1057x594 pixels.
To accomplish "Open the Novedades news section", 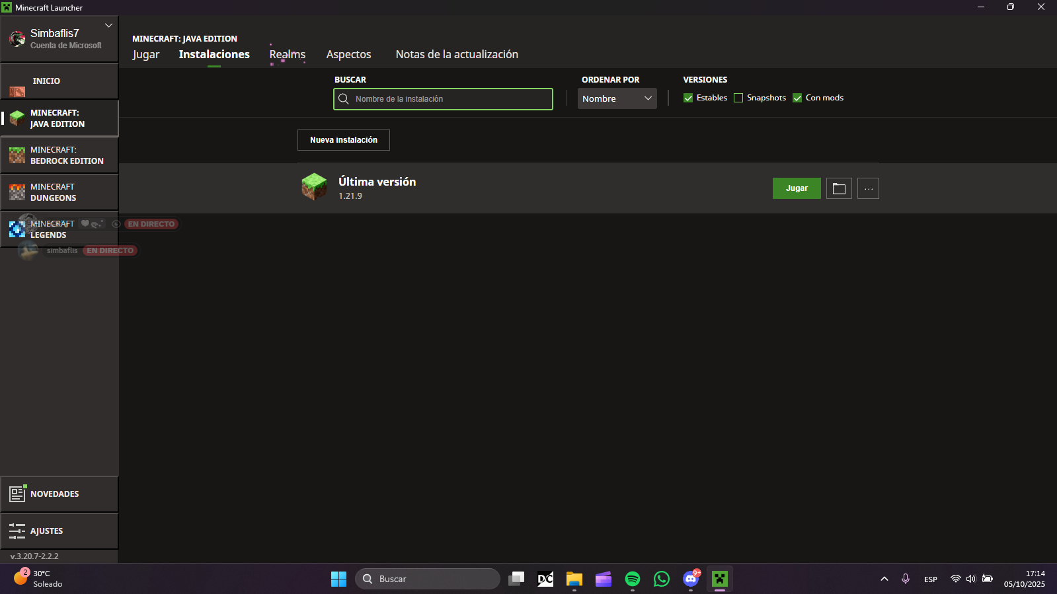I will [59, 494].
